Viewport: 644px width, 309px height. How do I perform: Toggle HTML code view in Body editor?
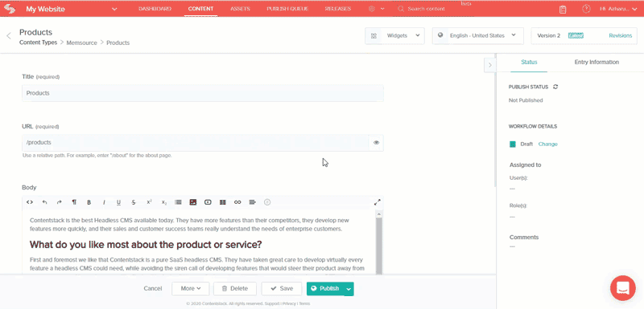(x=30, y=202)
